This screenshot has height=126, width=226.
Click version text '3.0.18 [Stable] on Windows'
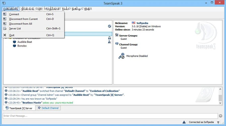pos(146,26)
